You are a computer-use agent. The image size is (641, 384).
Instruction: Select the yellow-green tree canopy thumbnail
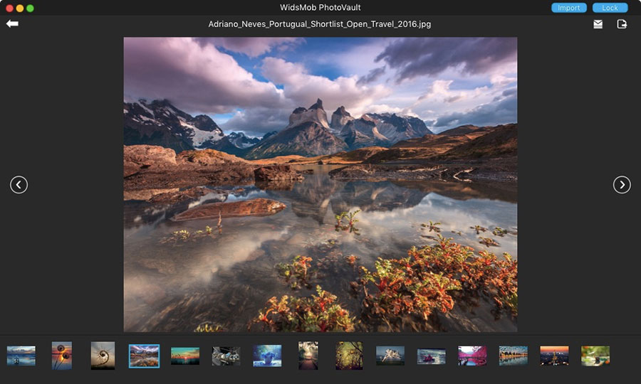point(349,356)
